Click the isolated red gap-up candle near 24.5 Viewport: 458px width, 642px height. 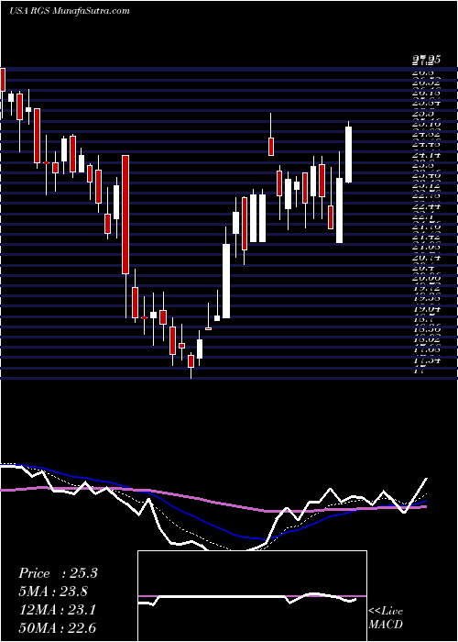click(x=271, y=147)
